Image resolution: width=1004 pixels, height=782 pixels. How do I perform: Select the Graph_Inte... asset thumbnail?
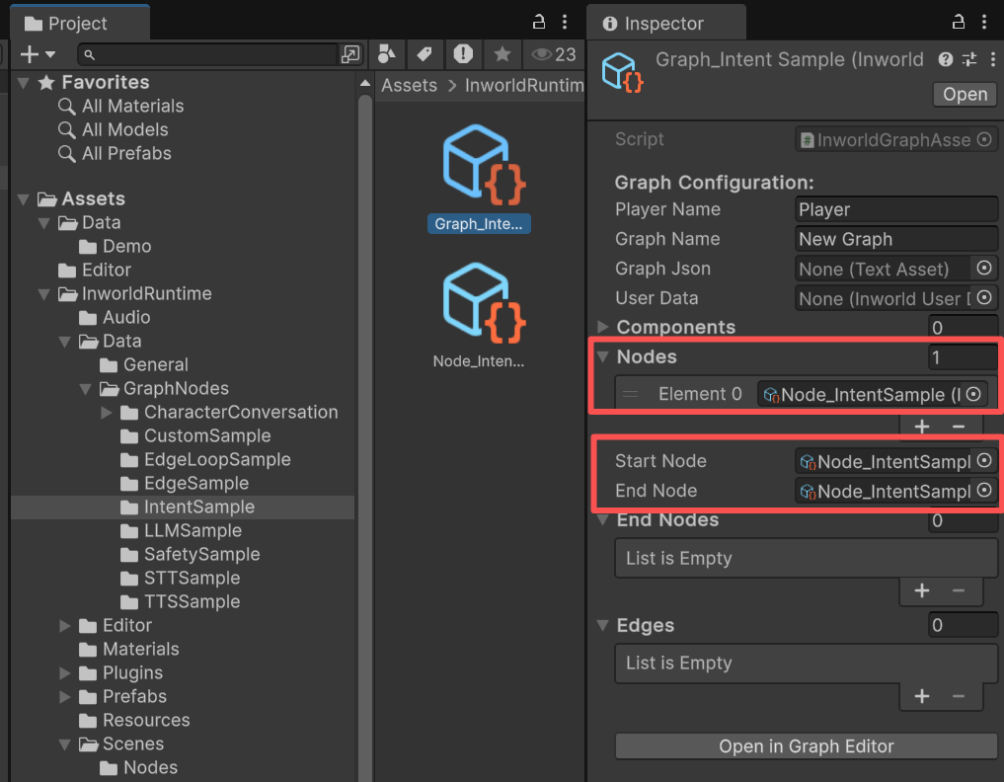point(479,179)
